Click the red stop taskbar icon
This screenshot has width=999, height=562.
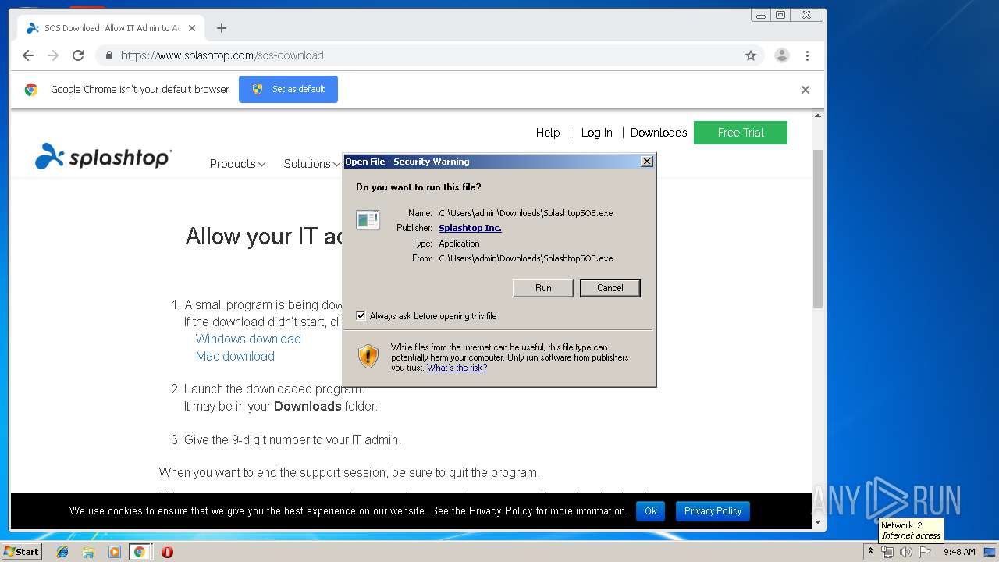[167, 552]
